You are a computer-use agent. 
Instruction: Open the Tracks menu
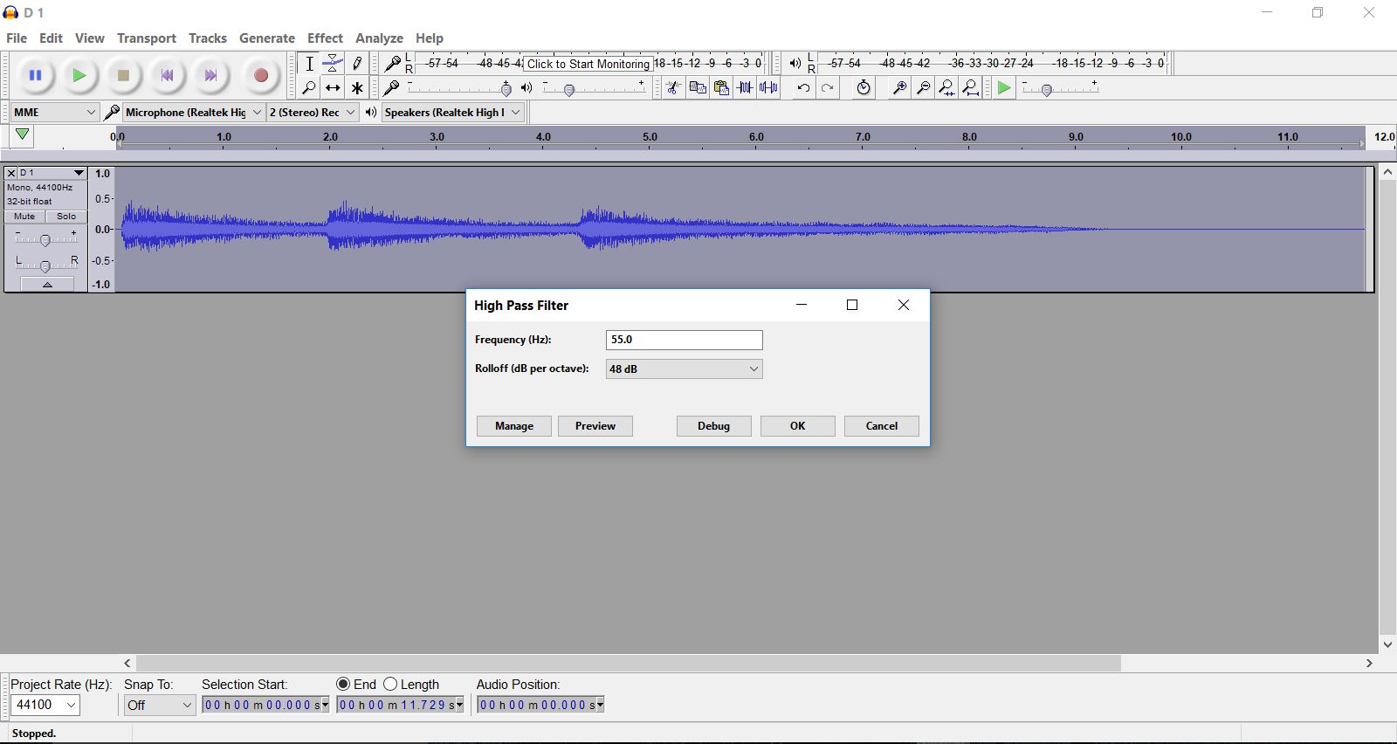click(208, 38)
